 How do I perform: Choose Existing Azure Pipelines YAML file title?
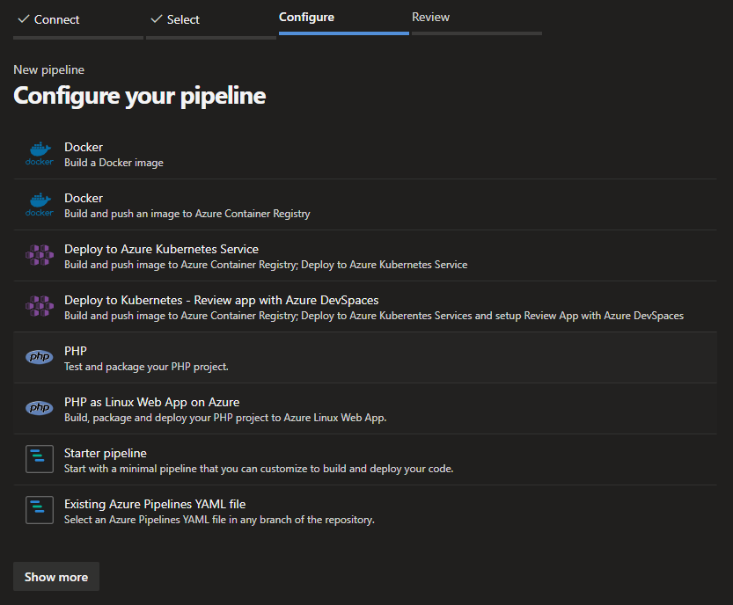click(155, 504)
